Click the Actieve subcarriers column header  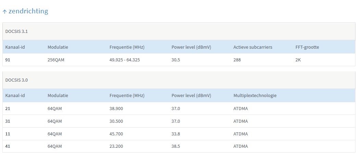(x=253, y=47)
